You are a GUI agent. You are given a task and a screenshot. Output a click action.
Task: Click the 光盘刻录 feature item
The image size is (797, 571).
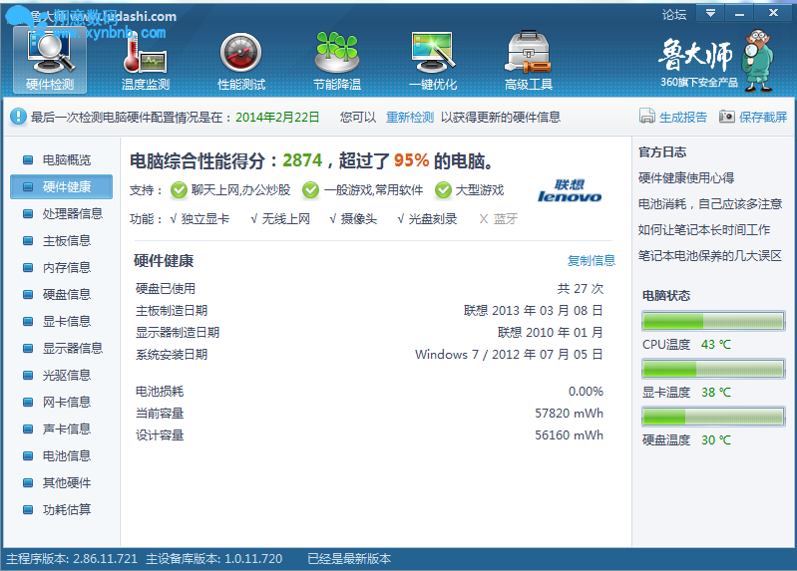point(427,219)
